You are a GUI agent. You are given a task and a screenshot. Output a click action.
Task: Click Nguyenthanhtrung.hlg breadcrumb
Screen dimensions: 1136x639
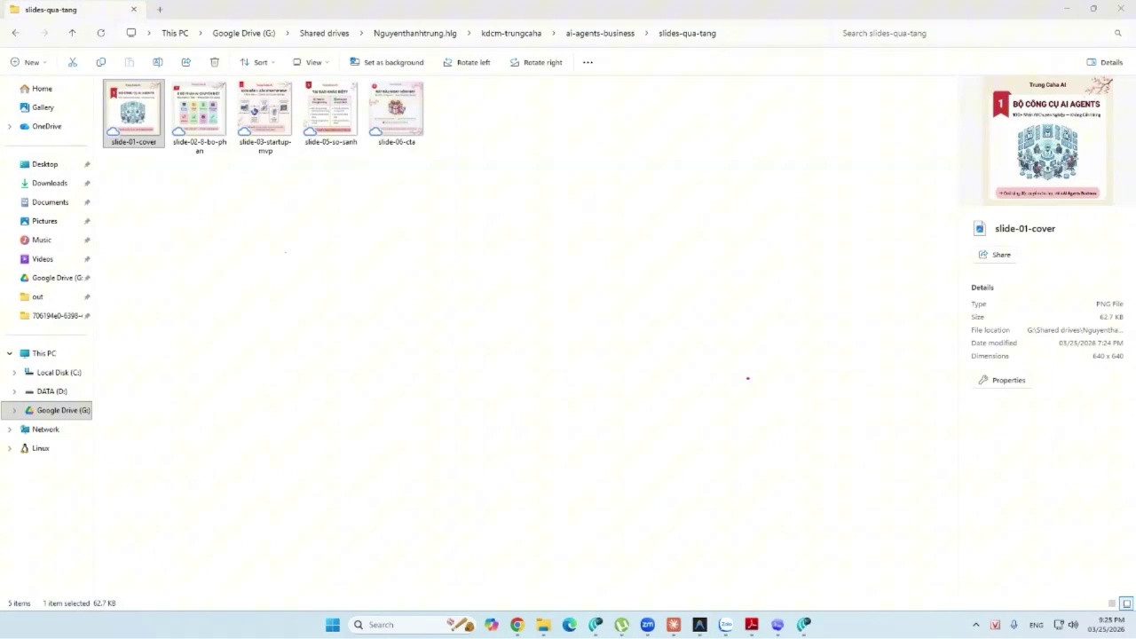click(415, 33)
